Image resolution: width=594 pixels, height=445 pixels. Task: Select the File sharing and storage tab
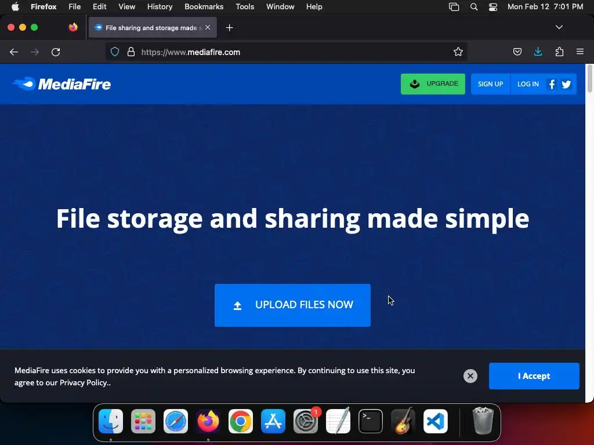click(153, 28)
